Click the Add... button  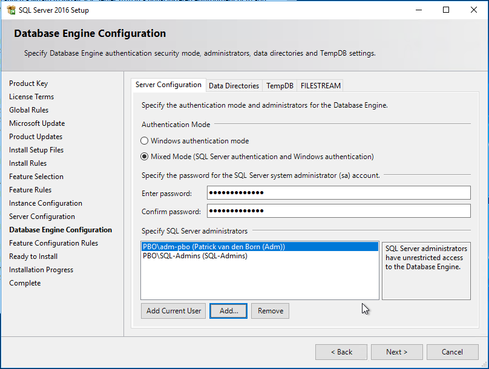[229, 311]
